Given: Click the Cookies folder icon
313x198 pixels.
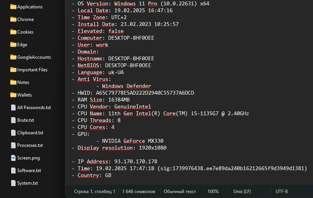Looking at the screenshot, I should [x=13, y=32].
